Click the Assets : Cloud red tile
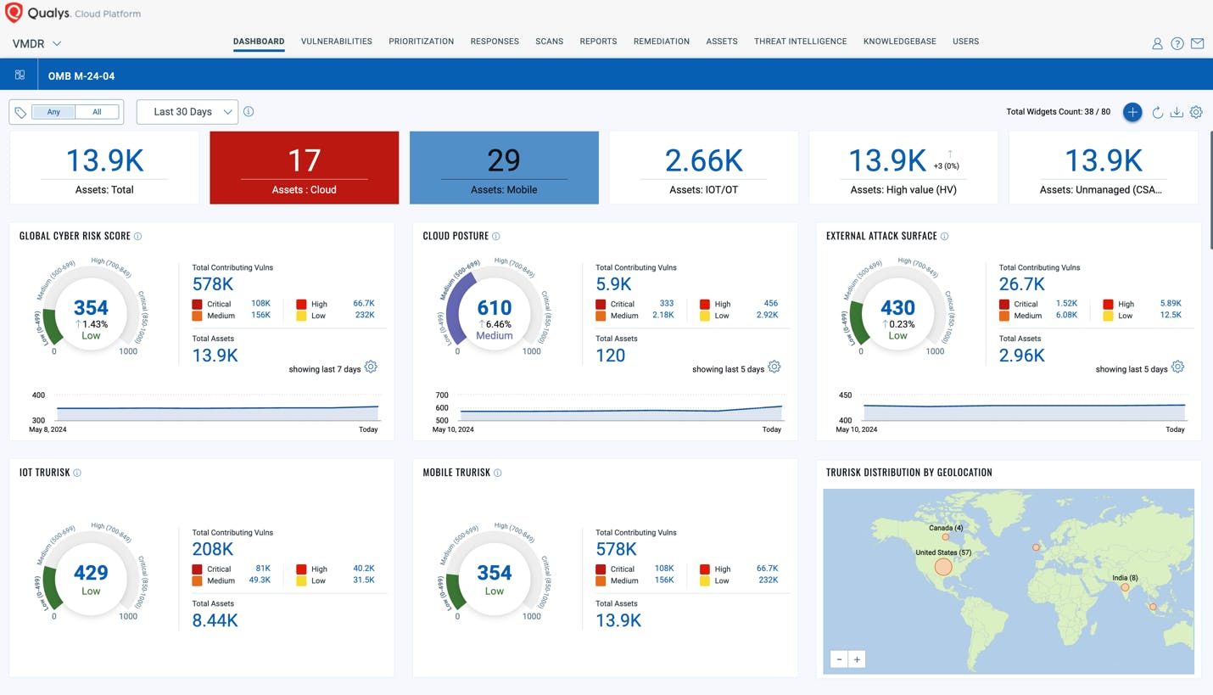The width and height of the screenshot is (1213, 695). click(303, 167)
